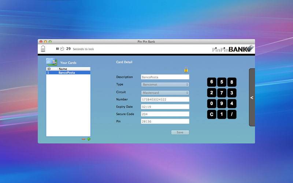
Task: Remove card with the red minus icon
Action: [x=84, y=139]
